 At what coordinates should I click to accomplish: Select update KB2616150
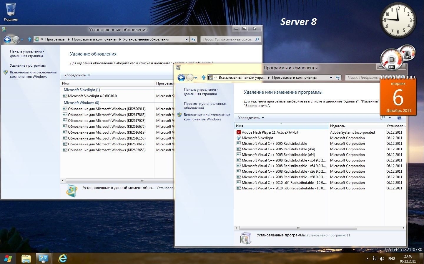[x=107, y=138]
